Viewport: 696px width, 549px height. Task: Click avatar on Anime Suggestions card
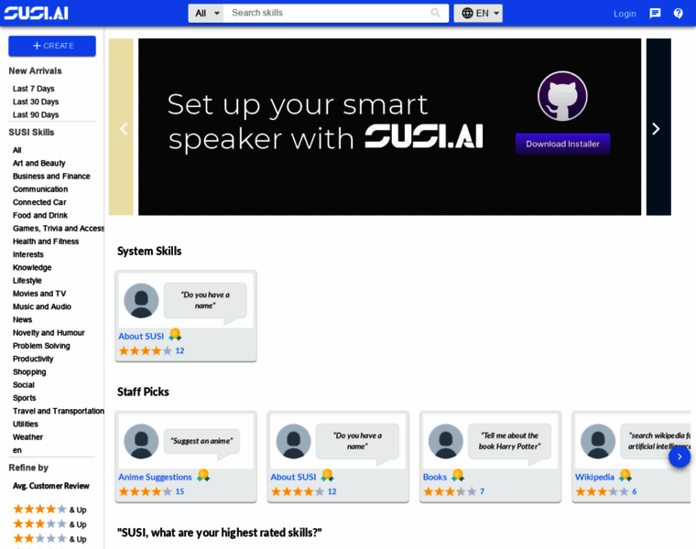pyautogui.click(x=141, y=441)
